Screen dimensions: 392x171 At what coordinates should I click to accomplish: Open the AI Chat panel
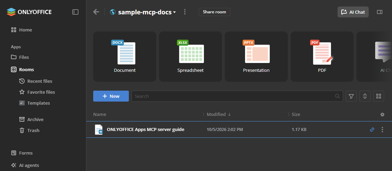coord(353,12)
